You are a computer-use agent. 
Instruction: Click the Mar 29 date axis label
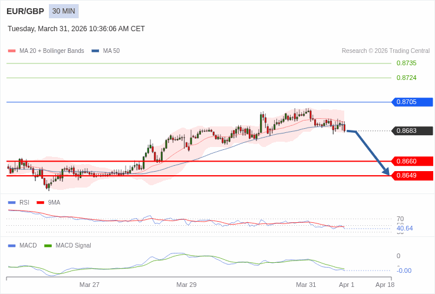[186, 285]
